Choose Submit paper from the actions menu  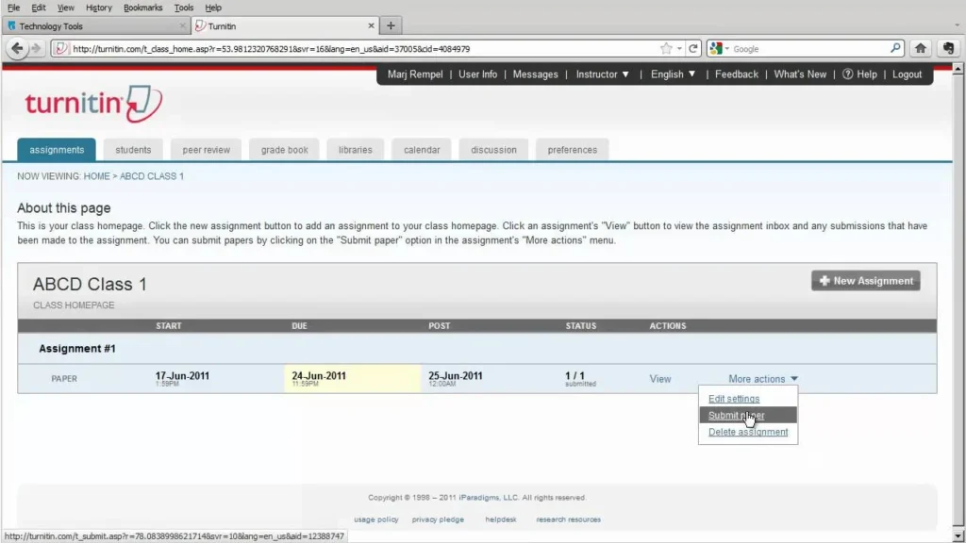click(737, 415)
